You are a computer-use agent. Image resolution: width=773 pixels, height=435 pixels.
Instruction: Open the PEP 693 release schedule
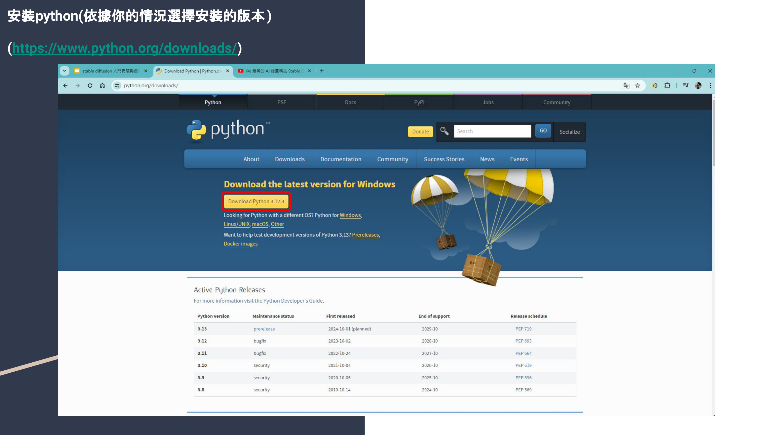pyautogui.click(x=523, y=341)
